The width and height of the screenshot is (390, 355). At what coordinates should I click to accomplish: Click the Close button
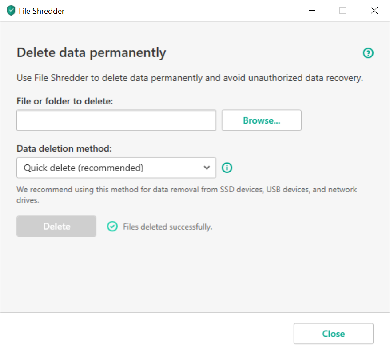point(333,334)
